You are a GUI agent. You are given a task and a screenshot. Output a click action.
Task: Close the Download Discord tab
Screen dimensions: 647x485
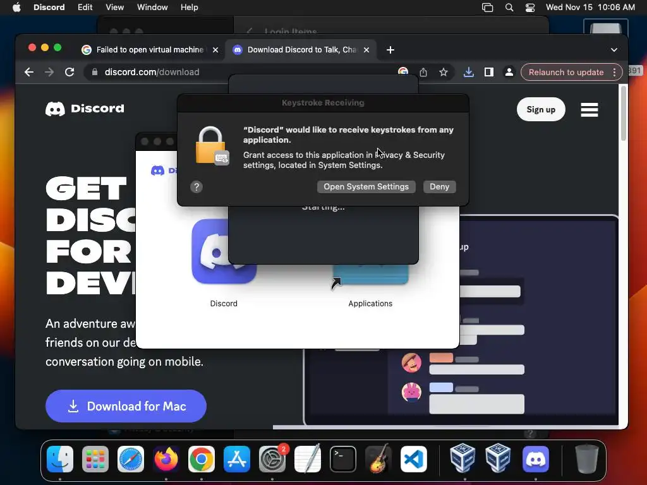coord(366,50)
